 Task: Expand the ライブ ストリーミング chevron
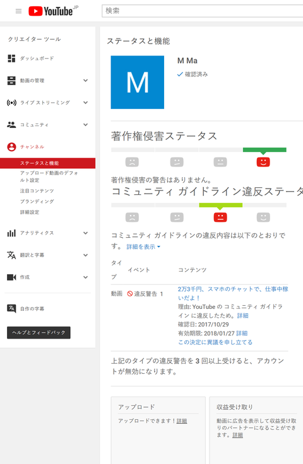pos(86,103)
